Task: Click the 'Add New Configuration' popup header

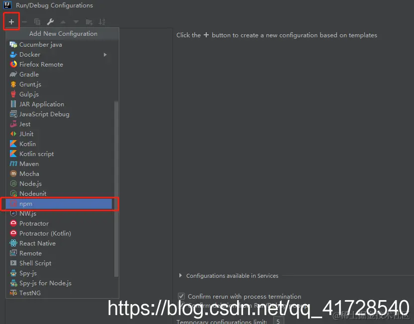Action: (x=63, y=33)
